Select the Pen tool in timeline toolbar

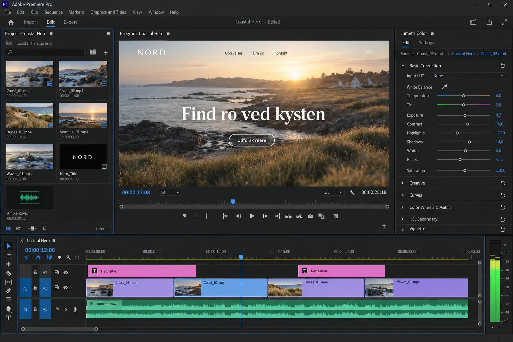[9, 291]
